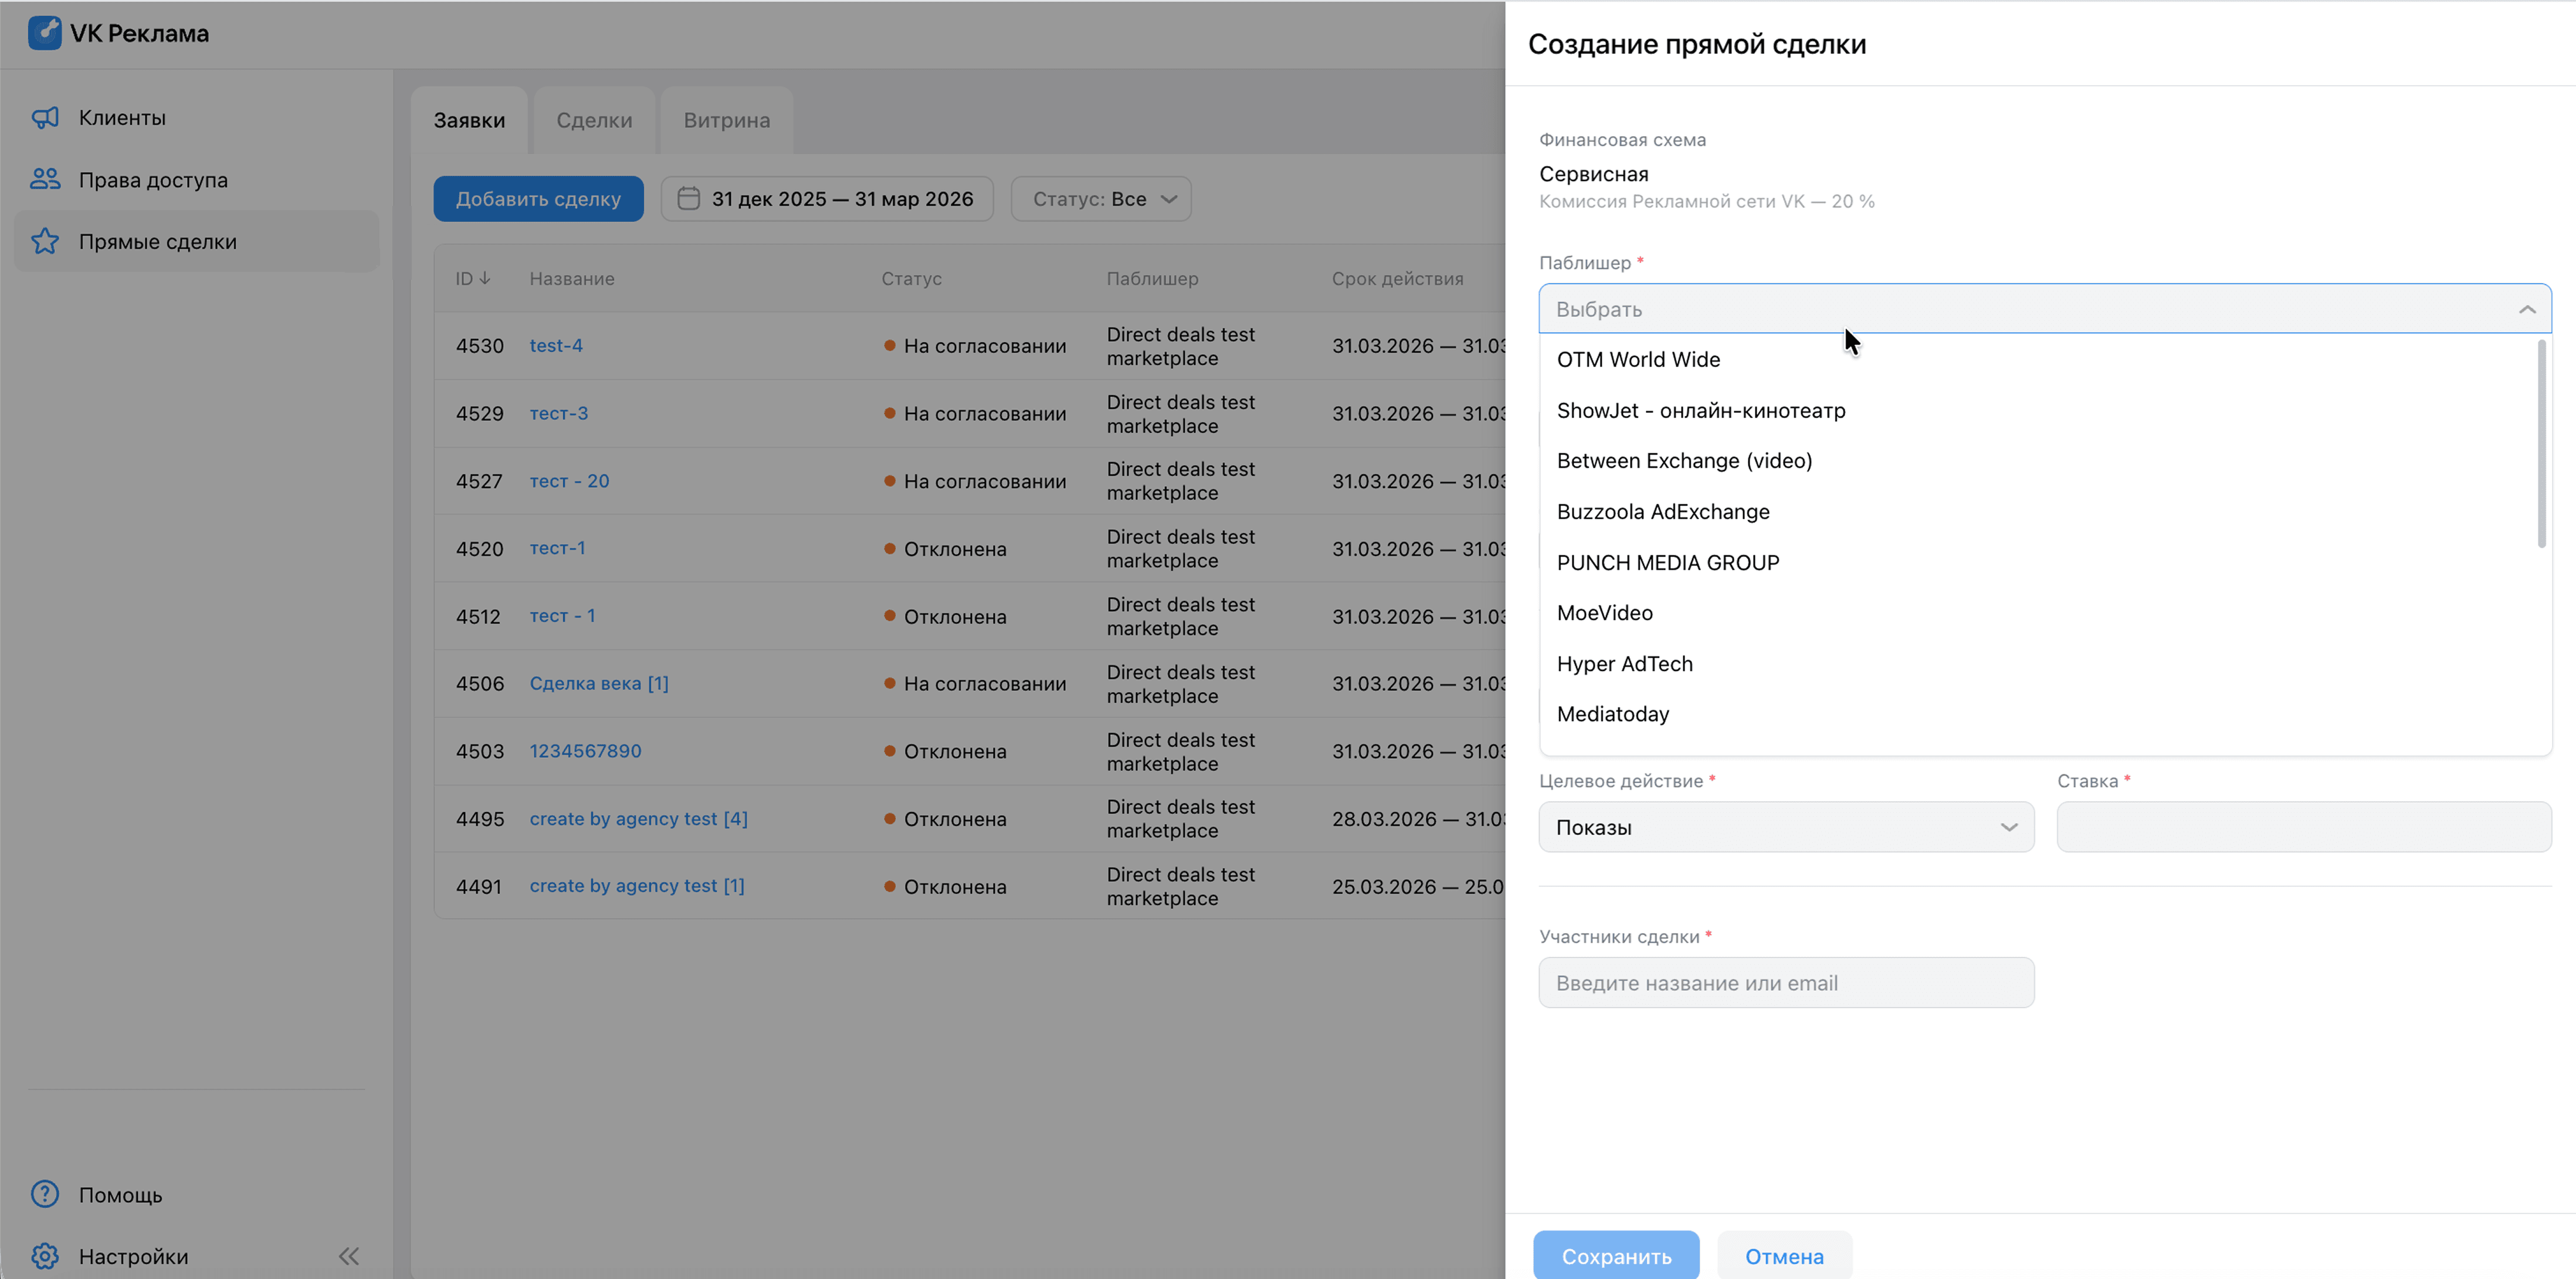Open the Сделка века [1] link
2576x1279 pixels.
click(599, 683)
